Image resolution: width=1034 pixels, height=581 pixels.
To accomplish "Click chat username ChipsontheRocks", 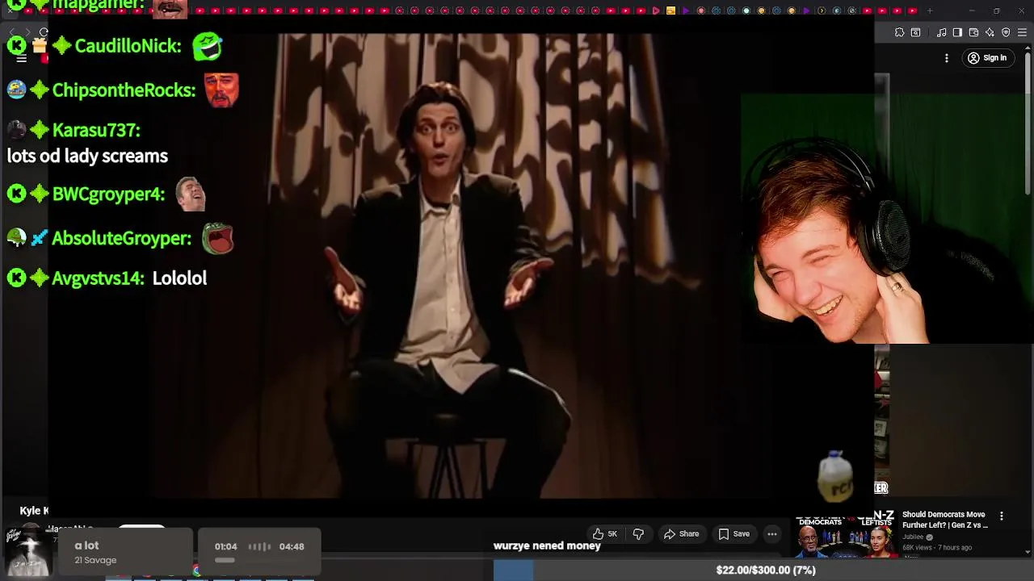I will pyautogui.click(x=124, y=90).
